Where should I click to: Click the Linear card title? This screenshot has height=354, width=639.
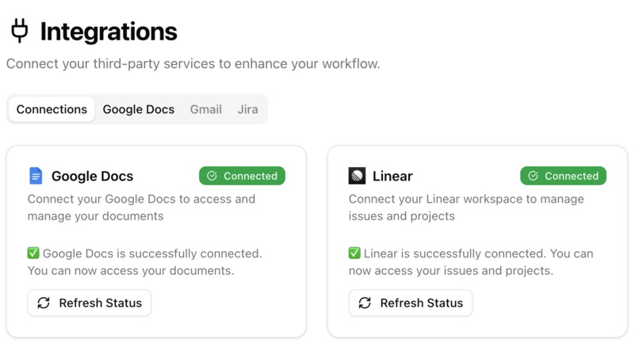pos(392,176)
